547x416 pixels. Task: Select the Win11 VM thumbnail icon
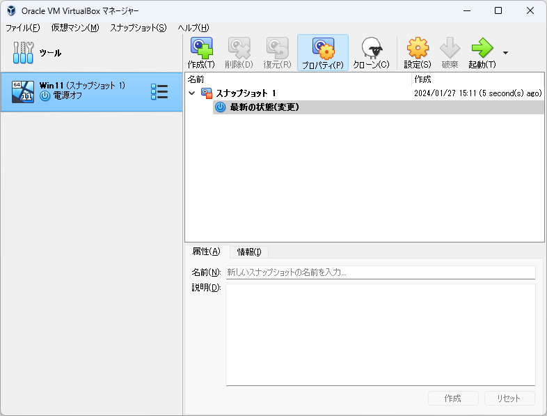(23, 92)
